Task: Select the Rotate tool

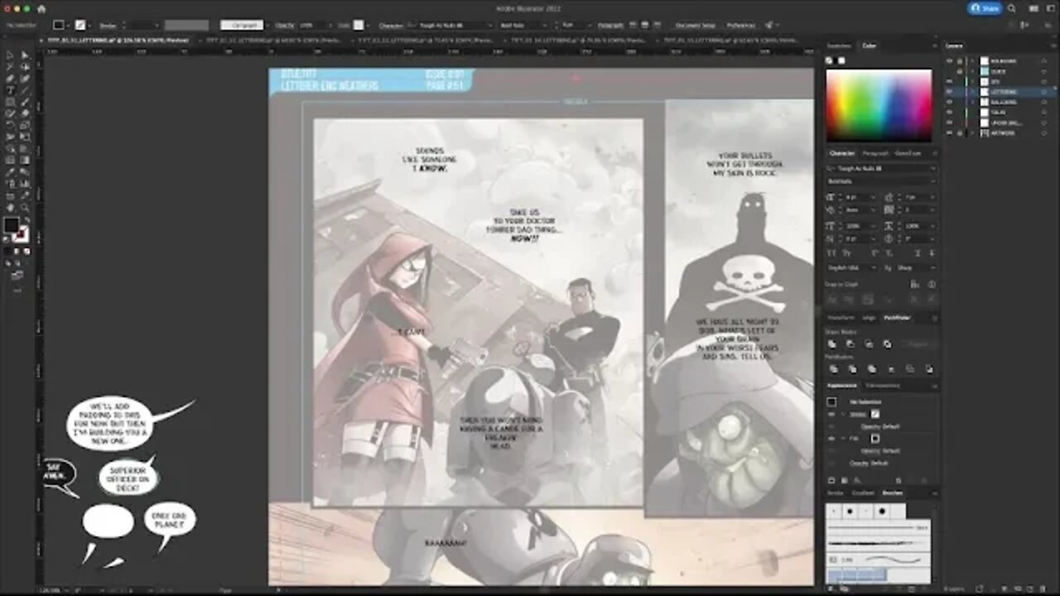Action: (x=10, y=125)
